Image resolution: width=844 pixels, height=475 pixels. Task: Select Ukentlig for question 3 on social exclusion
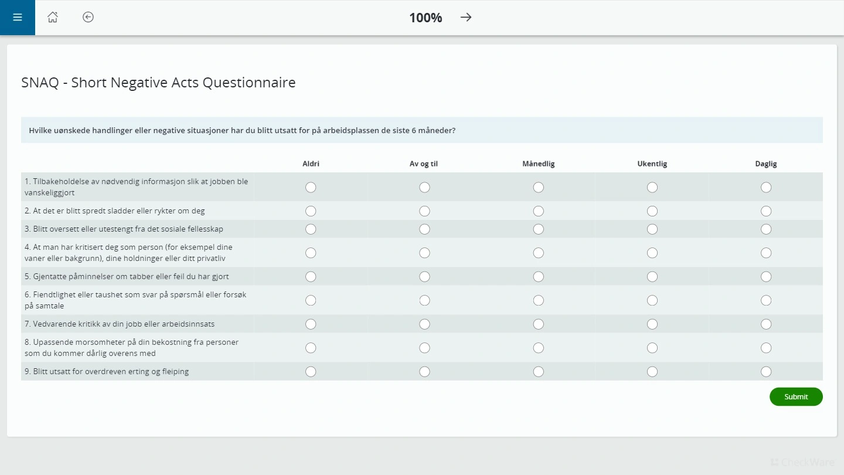tap(652, 229)
